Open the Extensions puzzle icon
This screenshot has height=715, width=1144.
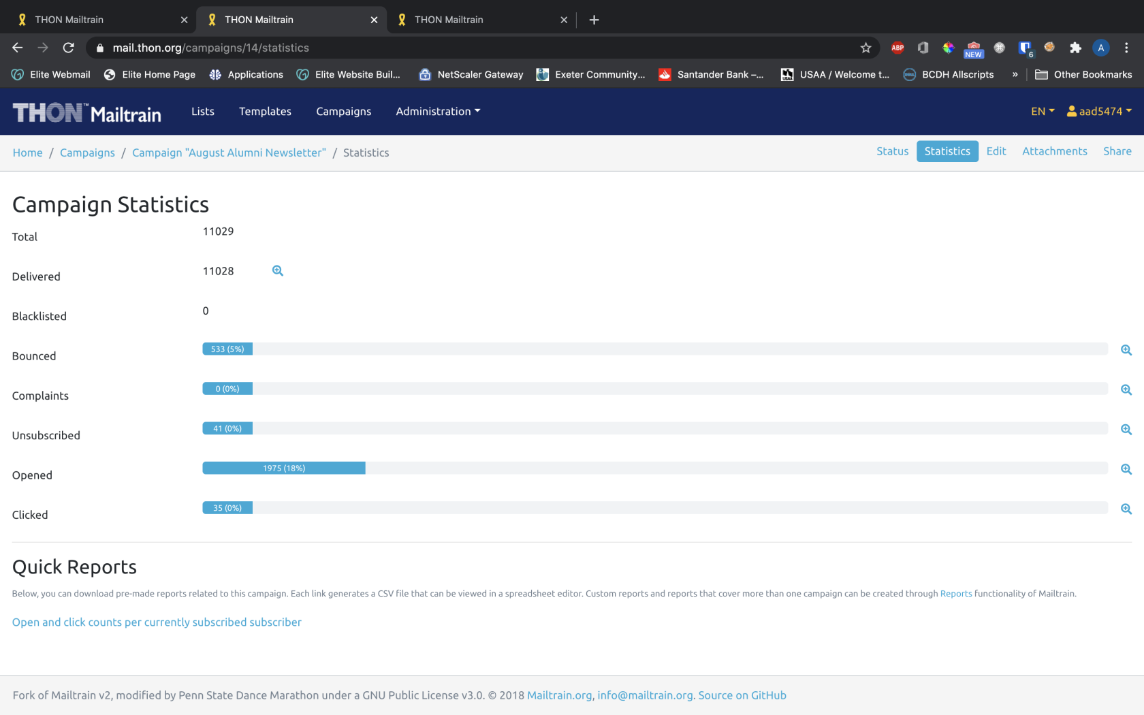point(1075,48)
